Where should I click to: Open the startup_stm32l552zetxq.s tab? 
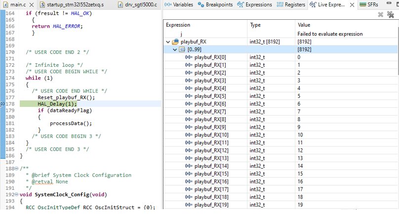pos(72,4)
